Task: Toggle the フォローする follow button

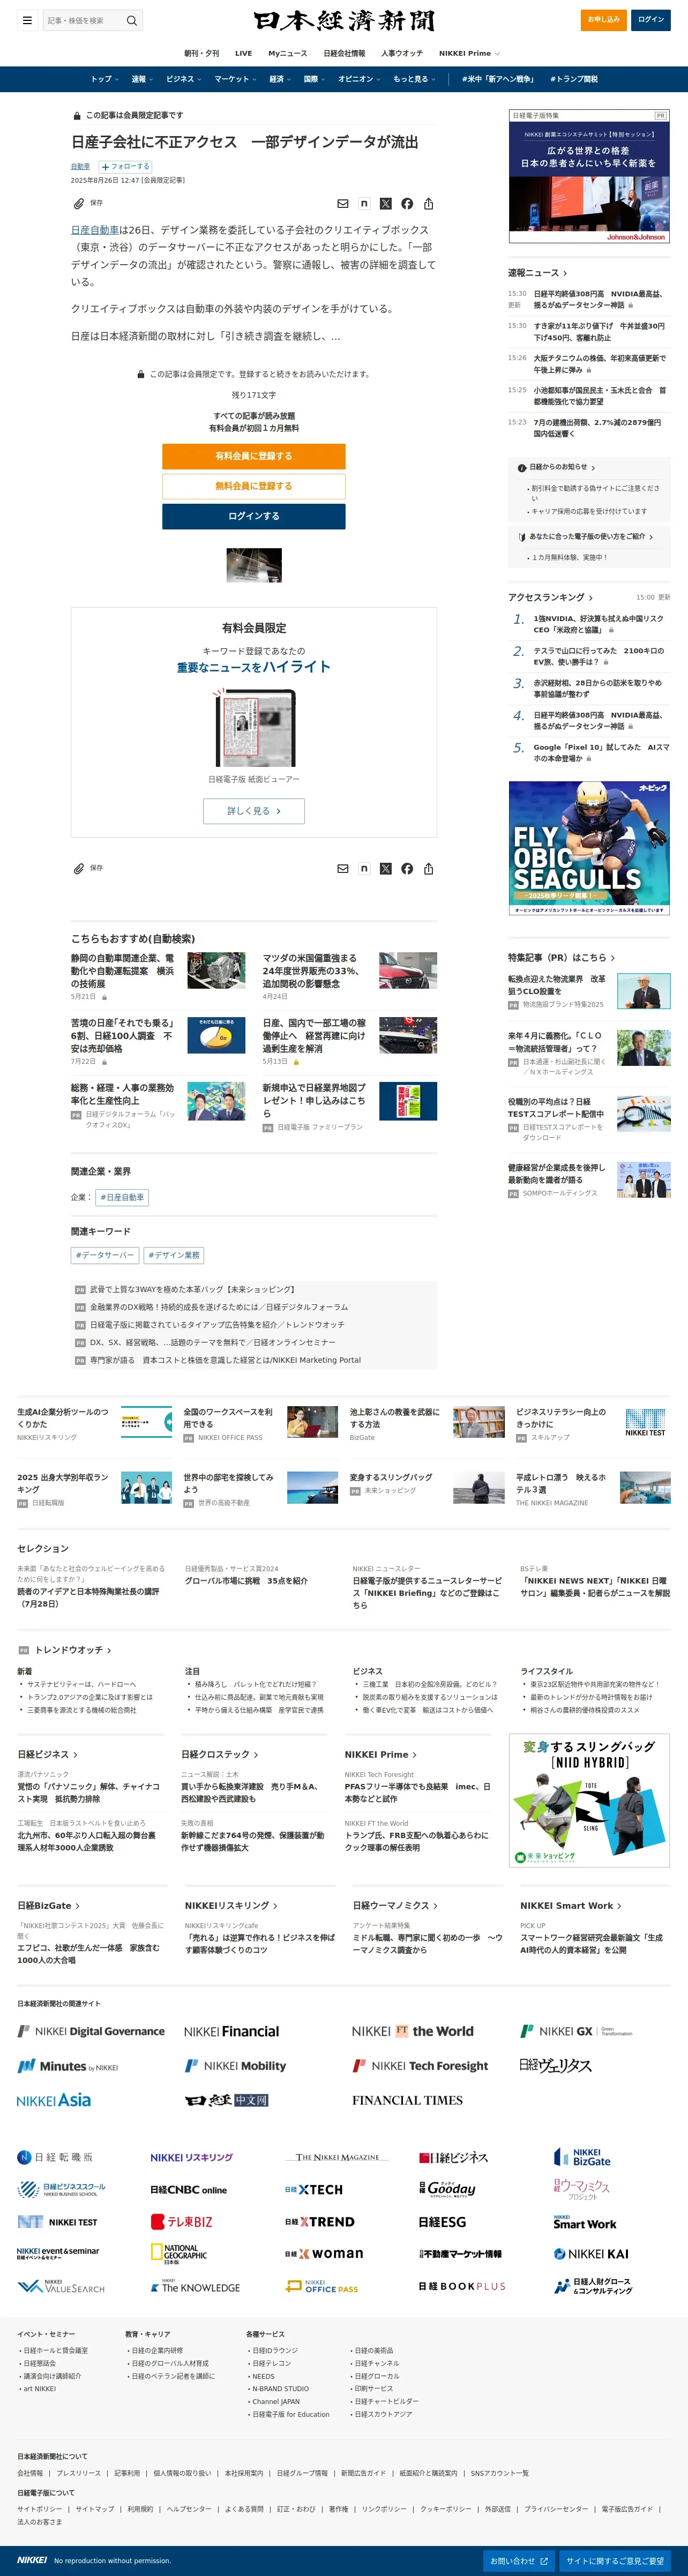Action: tap(126, 166)
